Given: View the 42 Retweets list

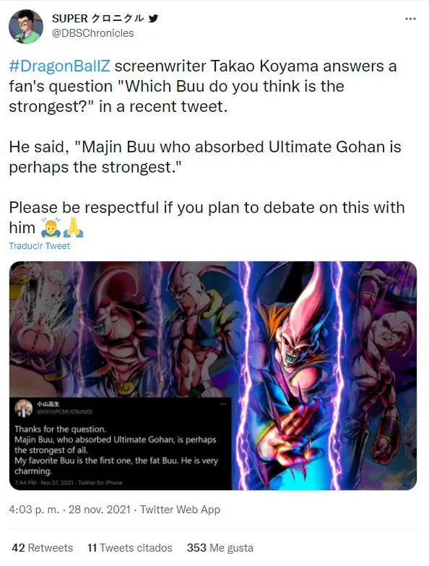Looking at the screenshot, I should tap(42, 547).
